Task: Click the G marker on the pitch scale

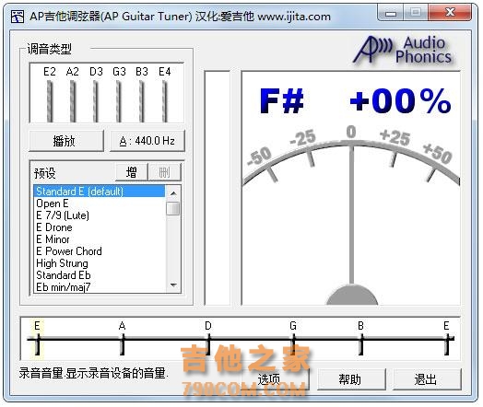Action: coord(293,338)
